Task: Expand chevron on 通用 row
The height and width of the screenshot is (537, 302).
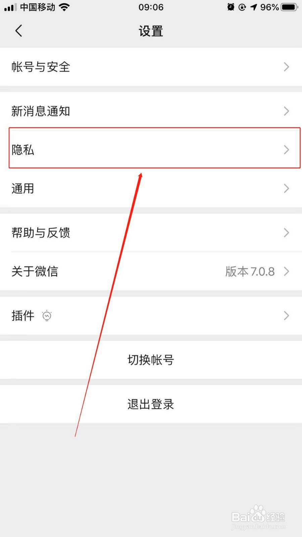Action: pos(286,188)
